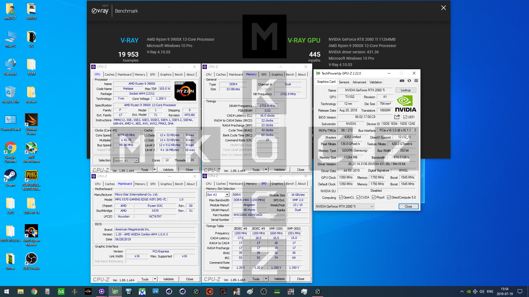Toggle the PhysX checkbox
Viewport: 529px width, 297px height.
tap(374, 197)
